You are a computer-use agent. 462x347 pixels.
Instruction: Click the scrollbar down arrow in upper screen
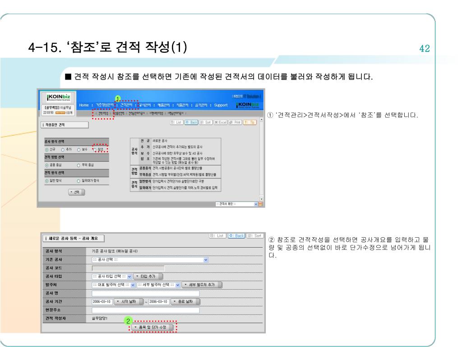[261, 199]
